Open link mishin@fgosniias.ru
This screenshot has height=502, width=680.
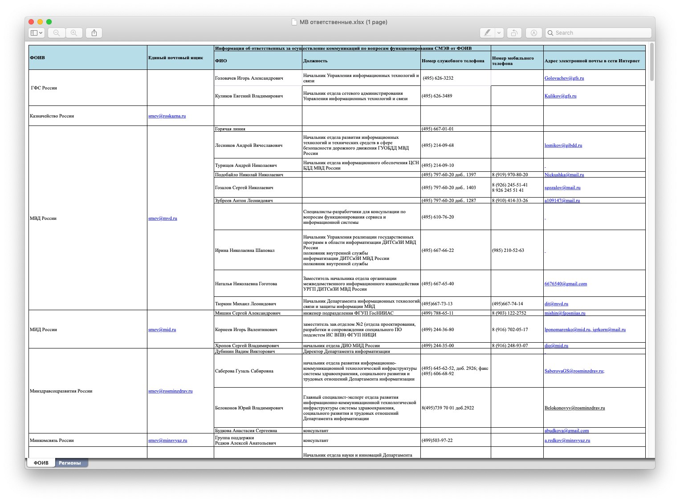click(565, 313)
